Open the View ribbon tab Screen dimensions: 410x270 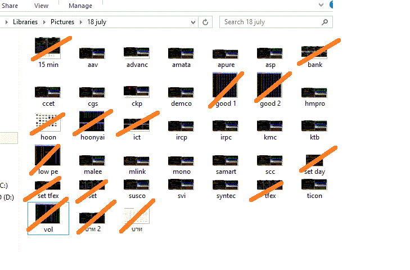pyautogui.click(x=41, y=6)
